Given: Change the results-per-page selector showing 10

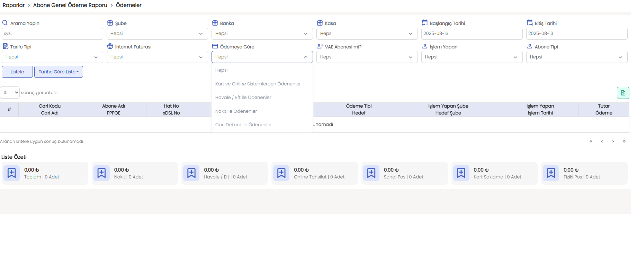Looking at the screenshot, I should pos(10,93).
